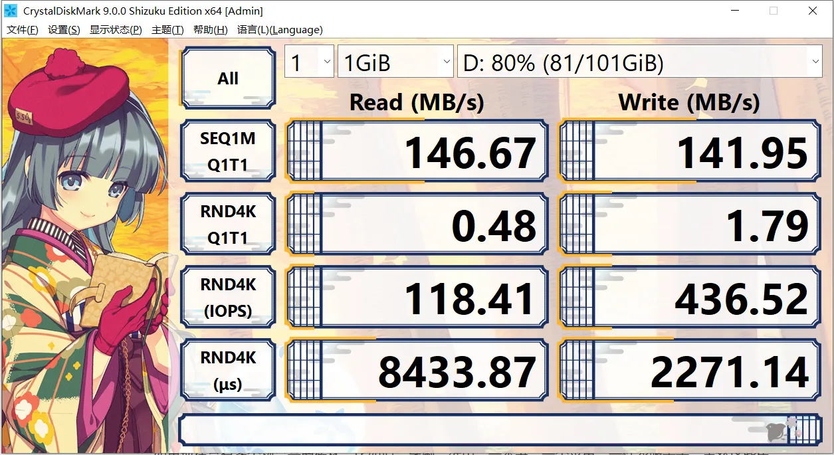Close the CrystalDiskMark window
Image resolution: width=834 pixels, height=455 pixels.
point(813,11)
